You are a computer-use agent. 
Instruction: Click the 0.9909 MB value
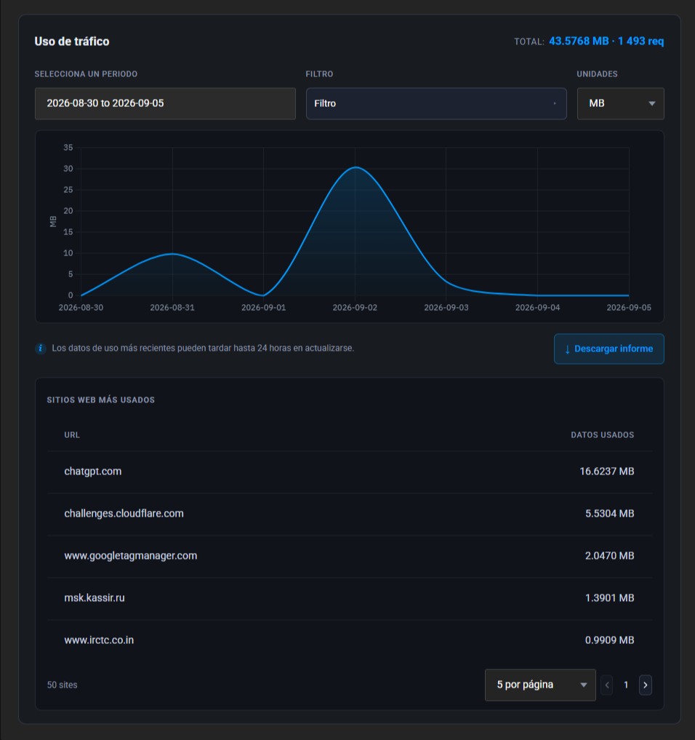pos(610,640)
